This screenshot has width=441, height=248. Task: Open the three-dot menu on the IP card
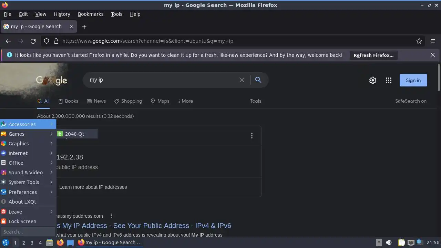[252, 136]
